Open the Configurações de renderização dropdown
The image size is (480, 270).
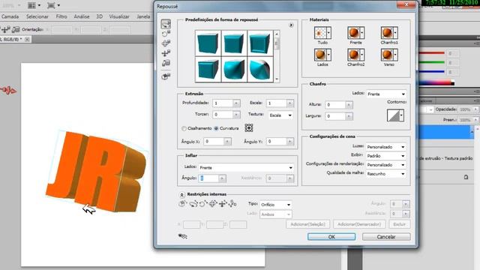(385, 165)
